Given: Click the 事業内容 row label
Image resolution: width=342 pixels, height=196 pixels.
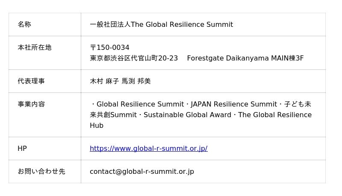Looking at the screenshot, I should [x=31, y=104].
